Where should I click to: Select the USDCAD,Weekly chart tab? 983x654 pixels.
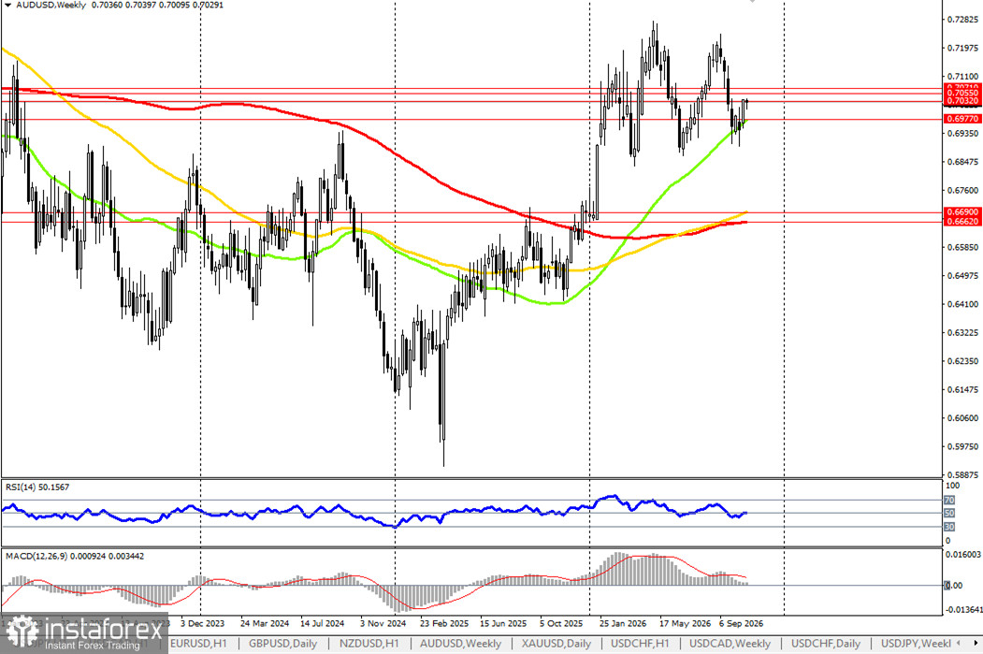click(x=730, y=644)
